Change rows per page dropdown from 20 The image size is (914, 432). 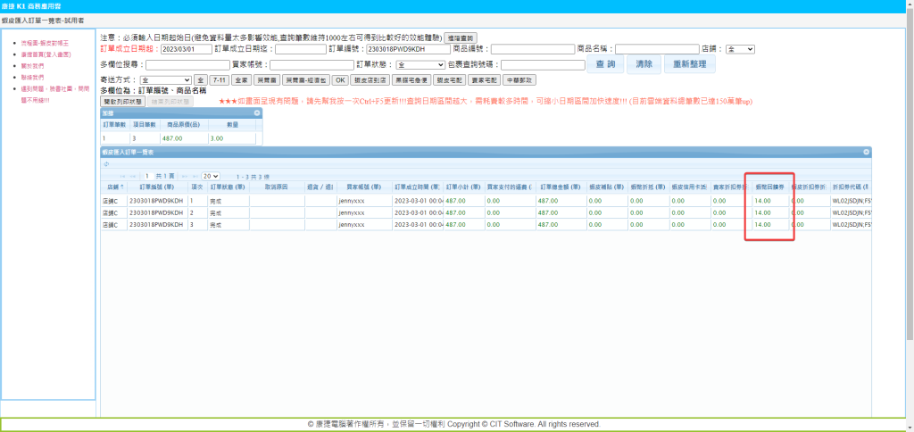click(x=211, y=176)
